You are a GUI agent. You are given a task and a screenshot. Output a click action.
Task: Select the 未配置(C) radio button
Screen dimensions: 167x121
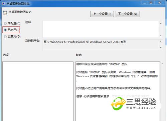coord(5,23)
